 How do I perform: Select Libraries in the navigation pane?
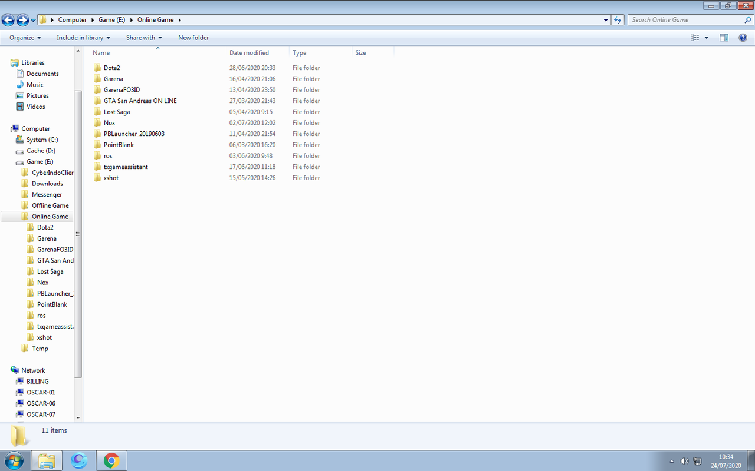(x=33, y=62)
